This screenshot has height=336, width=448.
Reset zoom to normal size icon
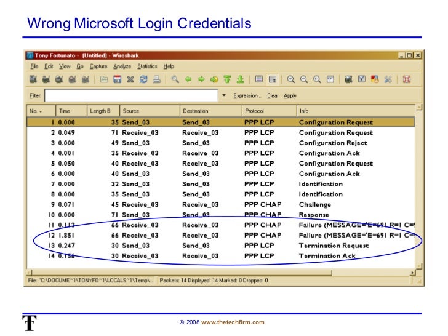coord(317,79)
